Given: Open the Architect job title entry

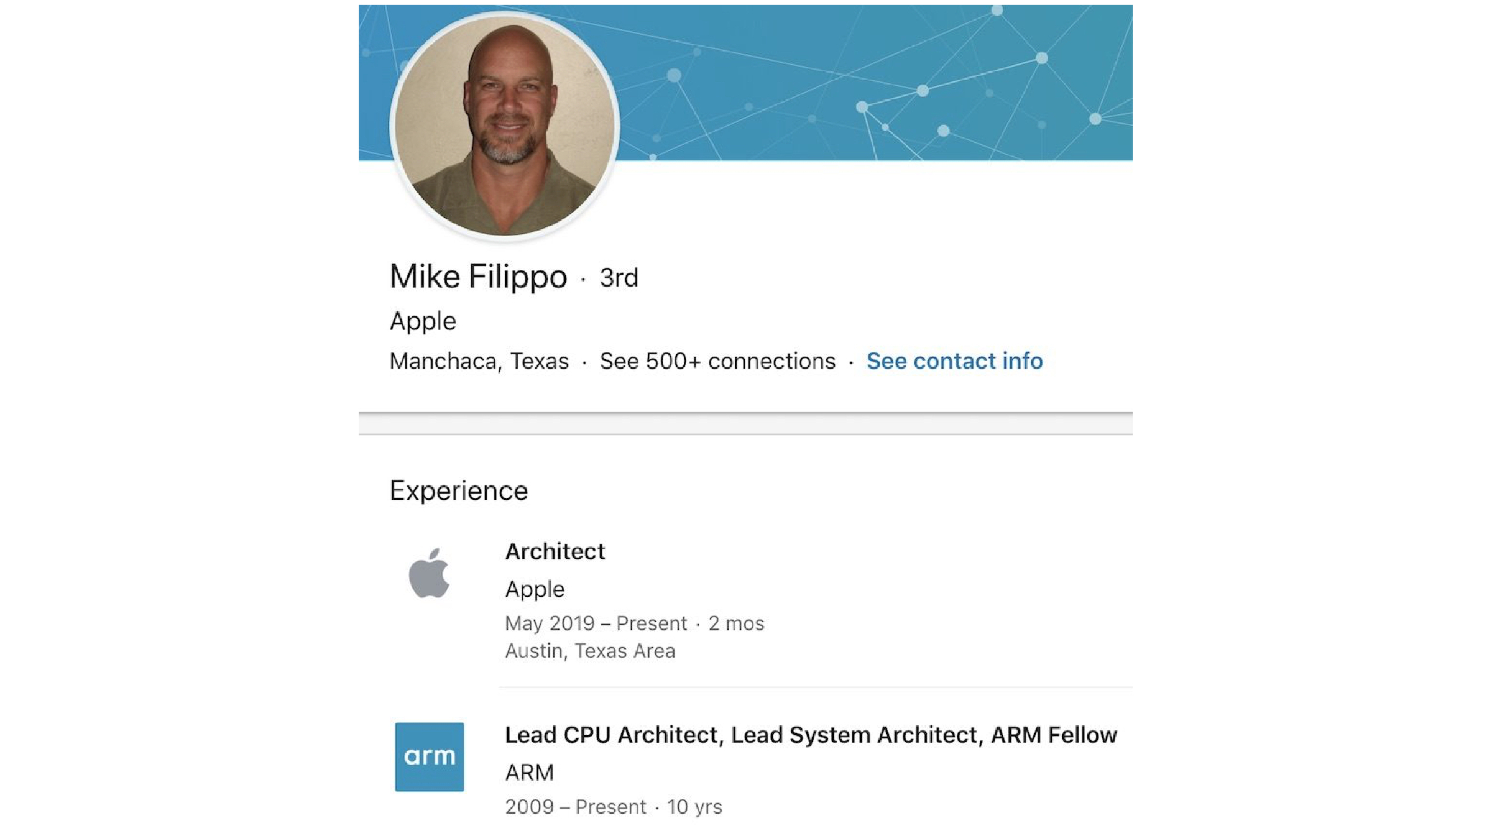Looking at the screenshot, I should click(555, 551).
